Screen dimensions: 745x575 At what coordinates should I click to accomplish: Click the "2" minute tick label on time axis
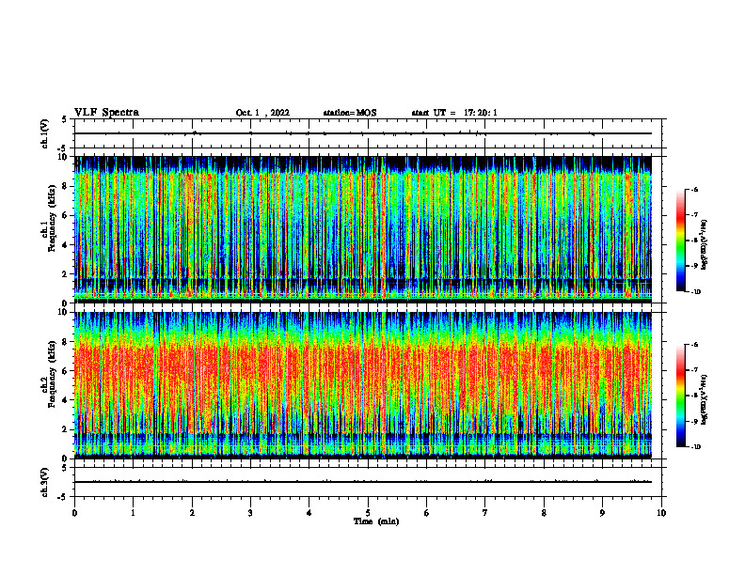(x=192, y=513)
